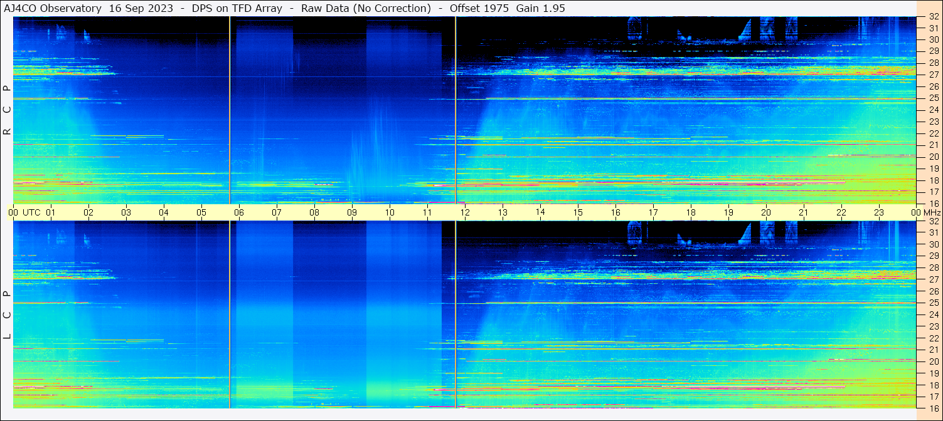Click the 17 MHz label on LCP scale

933,397
